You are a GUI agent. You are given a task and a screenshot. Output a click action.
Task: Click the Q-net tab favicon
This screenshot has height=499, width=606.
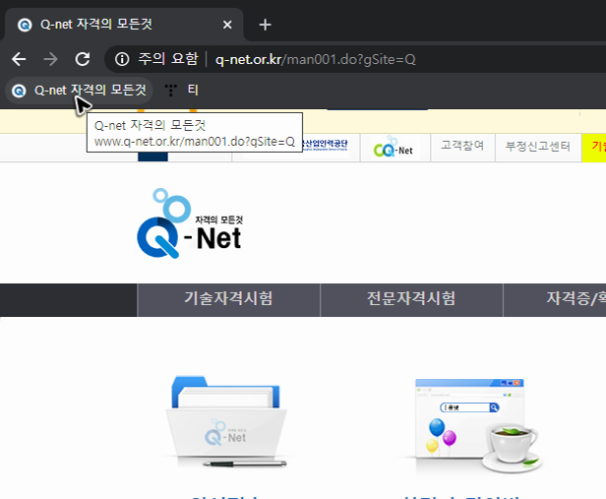(x=25, y=25)
